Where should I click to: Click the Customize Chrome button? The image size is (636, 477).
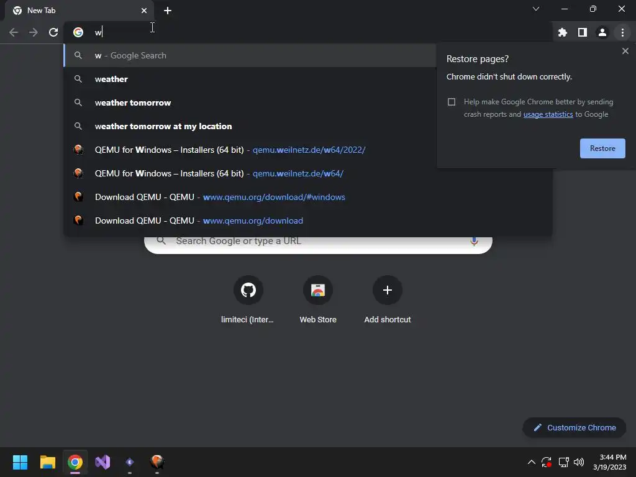(x=575, y=427)
